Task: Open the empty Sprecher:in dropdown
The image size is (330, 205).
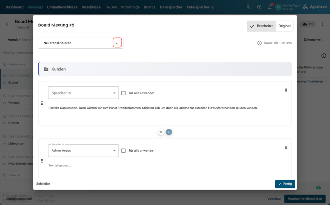Action: click(83, 93)
